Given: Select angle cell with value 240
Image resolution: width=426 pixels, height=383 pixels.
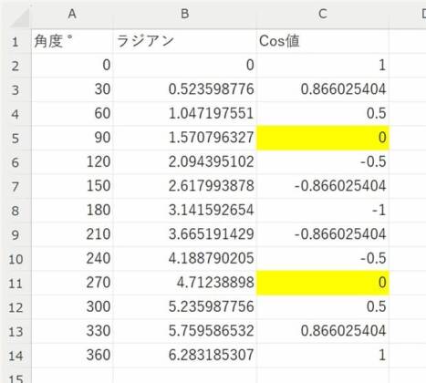Looking at the screenshot, I should coord(72,259).
